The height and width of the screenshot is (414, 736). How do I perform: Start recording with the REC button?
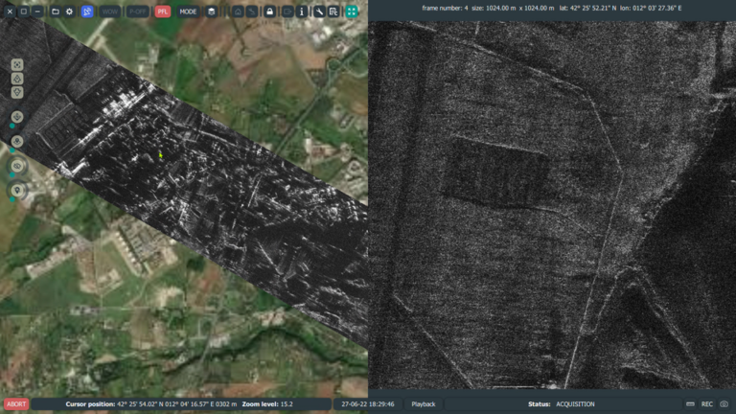coord(707,404)
